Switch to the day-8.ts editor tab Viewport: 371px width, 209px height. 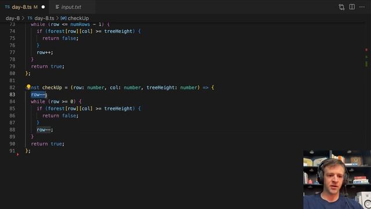[24, 7]
